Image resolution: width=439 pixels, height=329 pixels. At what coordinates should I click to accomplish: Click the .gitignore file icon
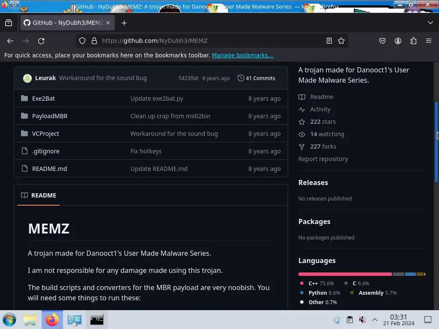pos(24,151)
